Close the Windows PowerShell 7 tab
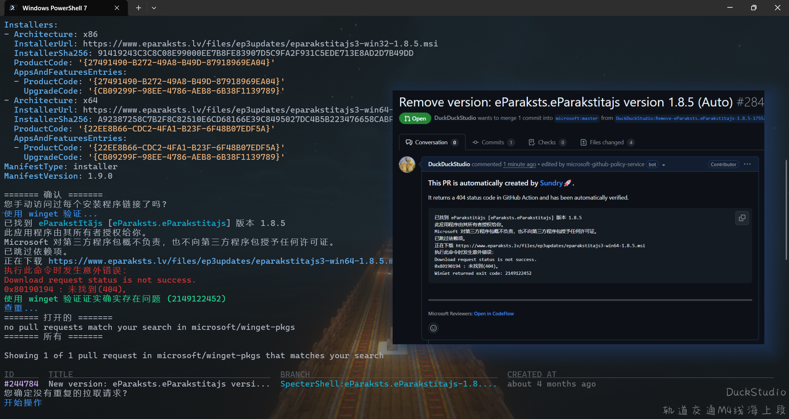The width and height of the screenshot is (789, 419). [117, 8]
